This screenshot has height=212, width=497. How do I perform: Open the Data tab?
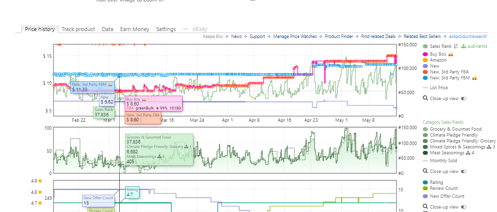tap(108, 29)
